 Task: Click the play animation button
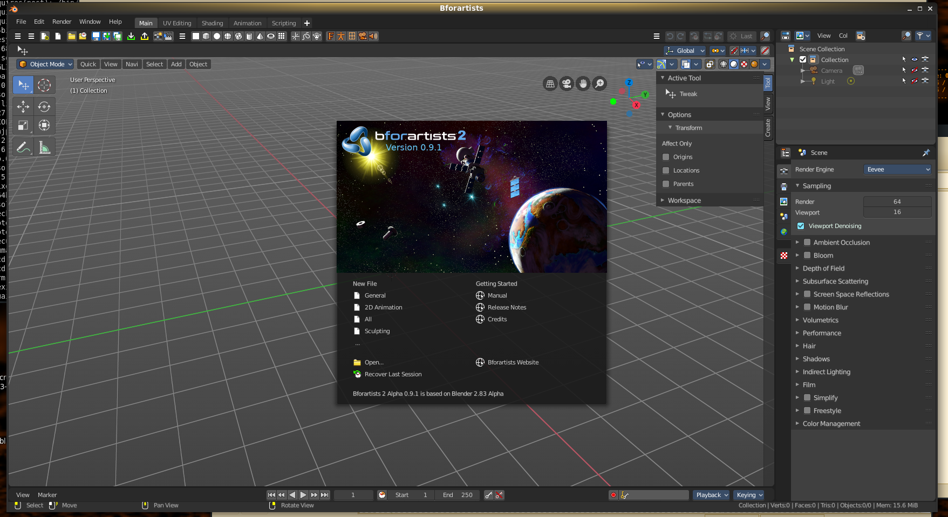(303, 495)
